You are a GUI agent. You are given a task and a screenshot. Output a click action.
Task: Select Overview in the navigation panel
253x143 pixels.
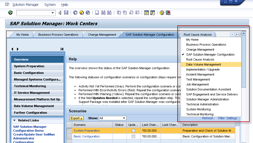point(37,59)
